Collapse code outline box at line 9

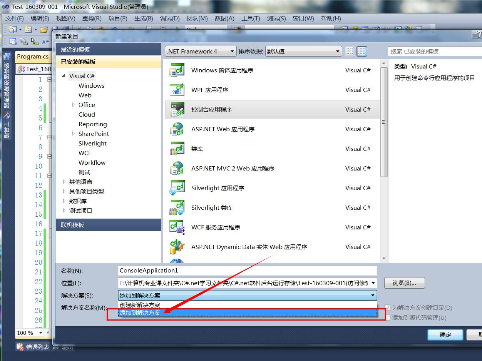click(x=49, y=157)
